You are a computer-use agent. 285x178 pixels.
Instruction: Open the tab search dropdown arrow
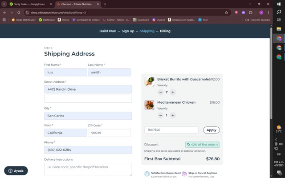[4, 4]
